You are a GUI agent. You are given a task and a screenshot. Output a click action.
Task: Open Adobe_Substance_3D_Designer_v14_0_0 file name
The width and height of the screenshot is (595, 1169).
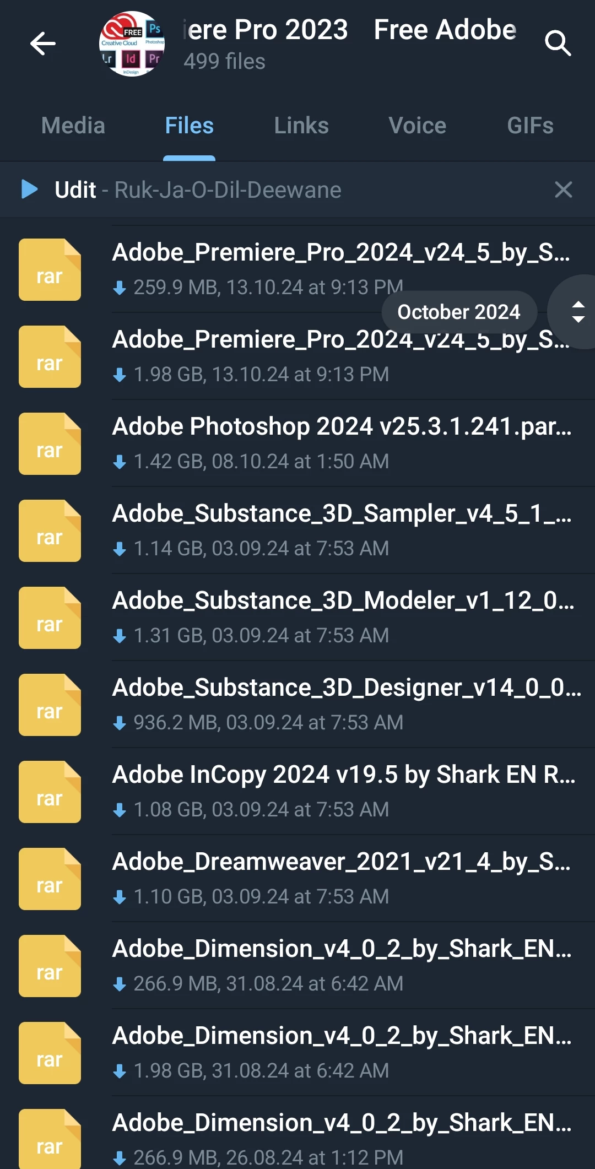click(347, 688)
